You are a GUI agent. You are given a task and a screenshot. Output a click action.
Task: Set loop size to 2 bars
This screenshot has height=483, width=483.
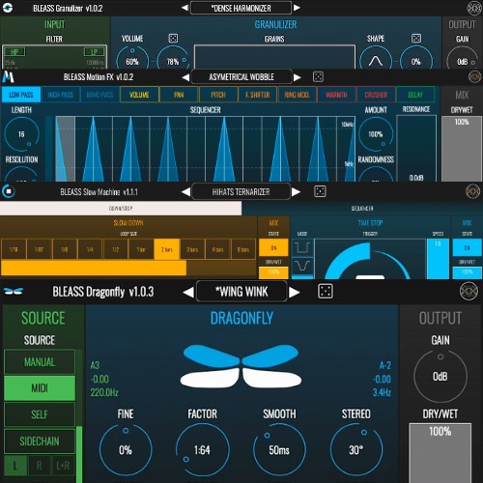click(x=166, y=249)
